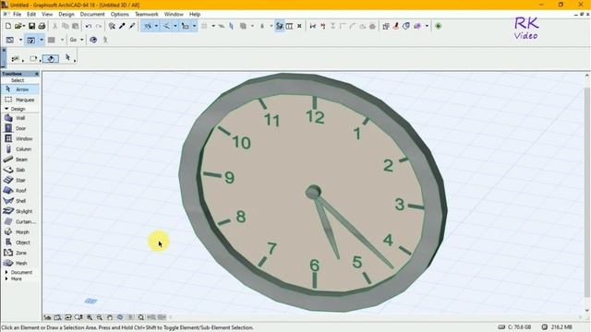
Task: Toggle the highlighted ruler snap button
Action: 185,26
